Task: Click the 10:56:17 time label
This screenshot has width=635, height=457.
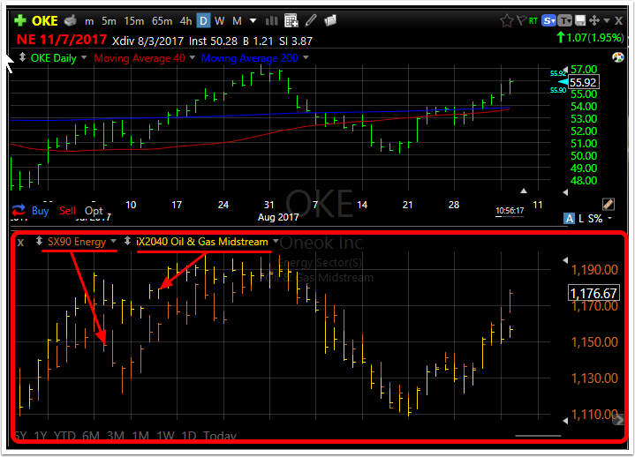Action: tap(510, 211)
